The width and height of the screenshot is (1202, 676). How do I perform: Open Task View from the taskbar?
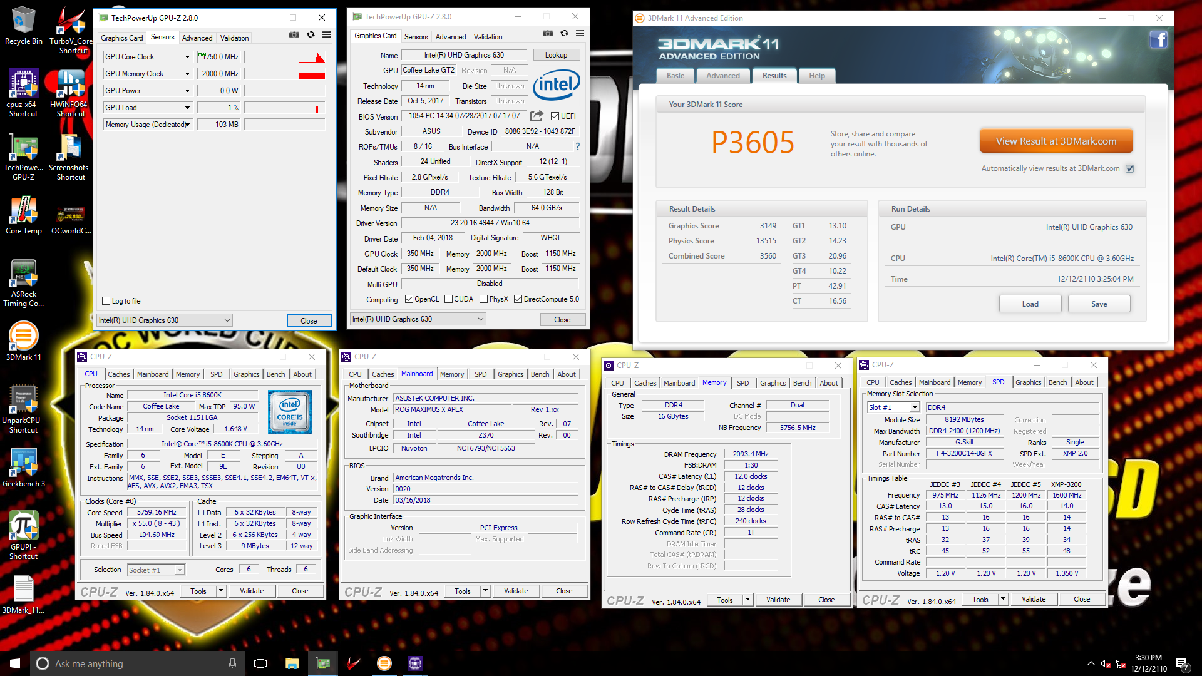tap(260, 663)
